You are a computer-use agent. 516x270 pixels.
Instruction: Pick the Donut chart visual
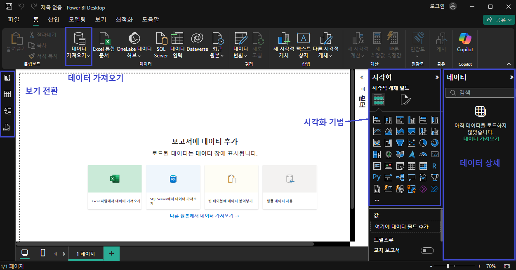[434, 143]
